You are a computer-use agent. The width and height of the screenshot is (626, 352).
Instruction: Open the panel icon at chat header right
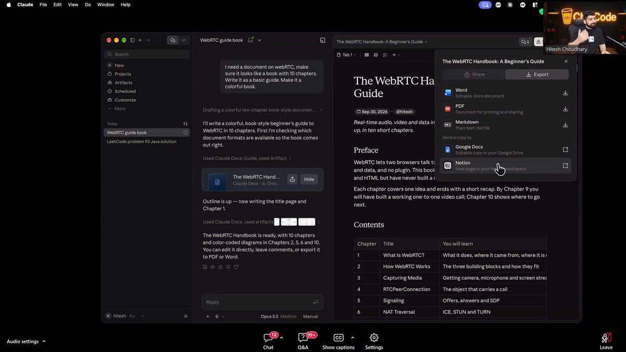(x=323, y=40)
